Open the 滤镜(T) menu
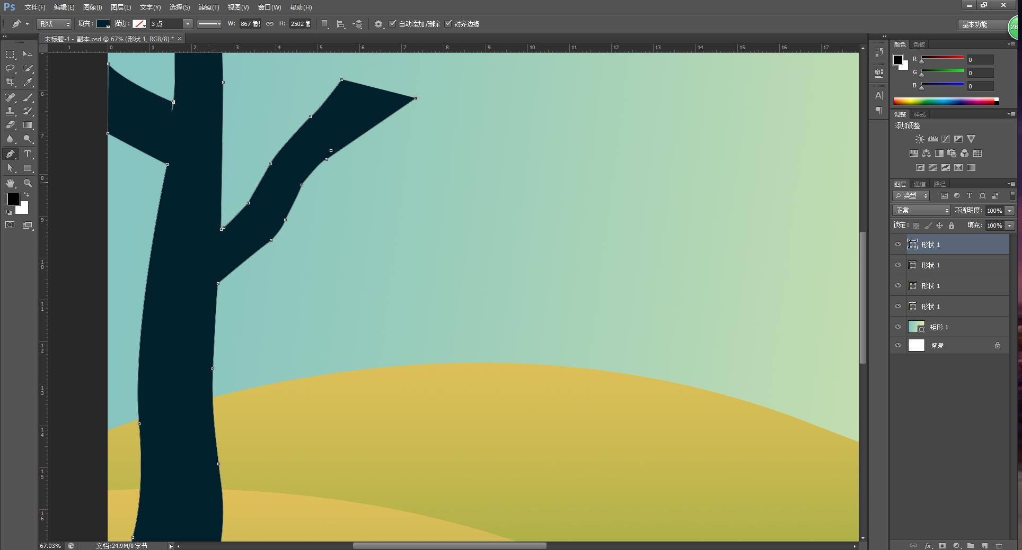This screenshot has width=1022, height=550. (208, 7)
